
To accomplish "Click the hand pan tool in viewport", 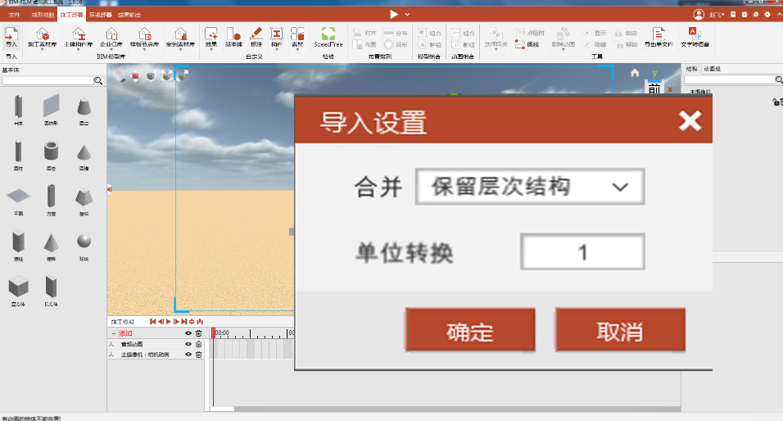I will coord(120,75).
